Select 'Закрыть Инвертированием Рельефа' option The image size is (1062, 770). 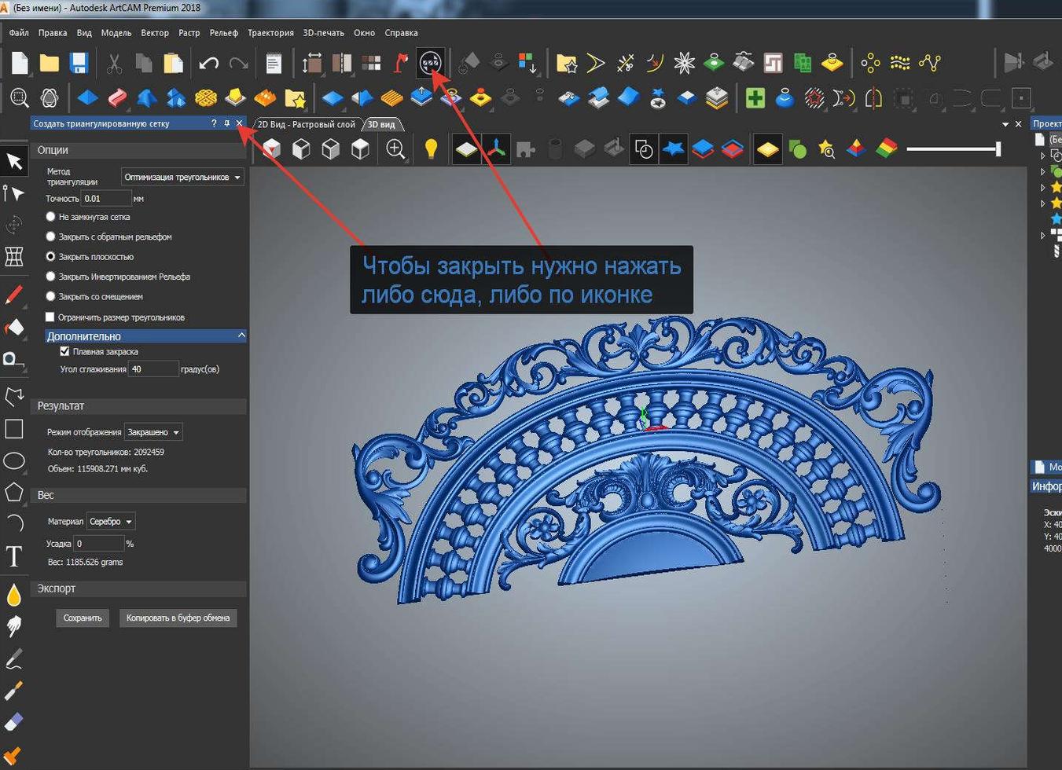(51, 277)
